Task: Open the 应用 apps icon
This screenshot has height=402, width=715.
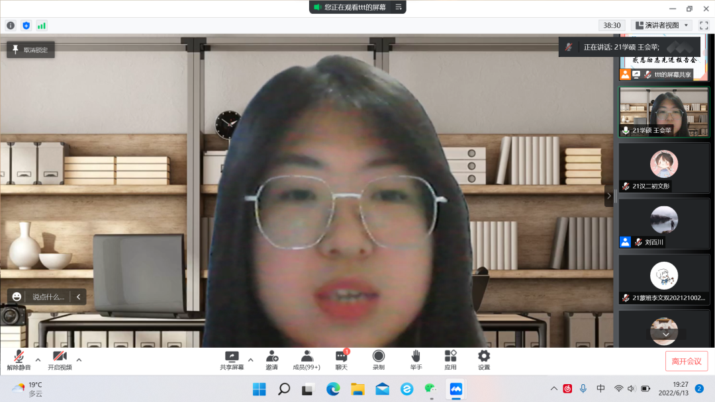Action: [x=450, y=360]
